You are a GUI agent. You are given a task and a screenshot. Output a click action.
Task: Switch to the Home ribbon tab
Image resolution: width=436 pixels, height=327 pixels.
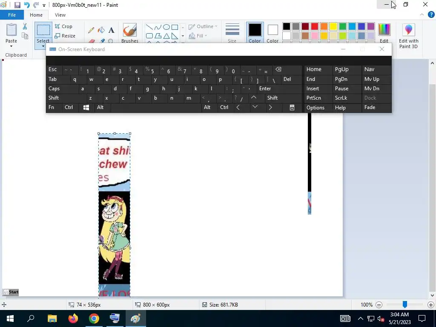tap(36, 15)
